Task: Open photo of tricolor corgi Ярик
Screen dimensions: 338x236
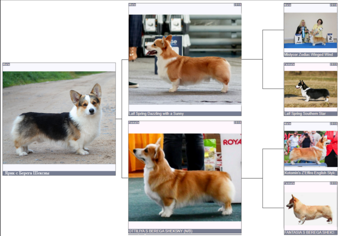Action: (59, 118)
